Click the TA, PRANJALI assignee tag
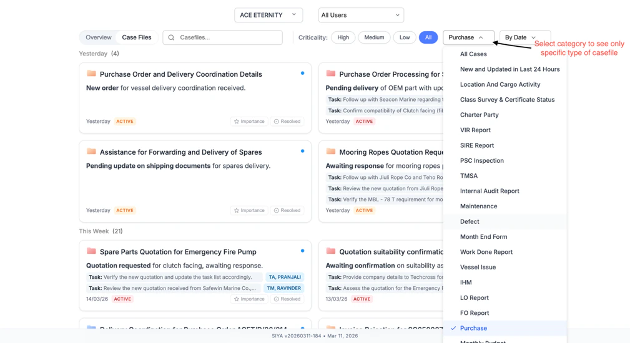Screen dimensions: 630x343 [285, 277]
